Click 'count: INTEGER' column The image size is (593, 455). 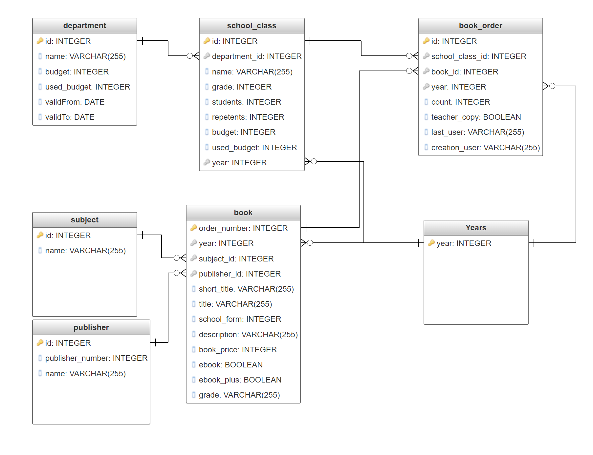pos(461,102)
